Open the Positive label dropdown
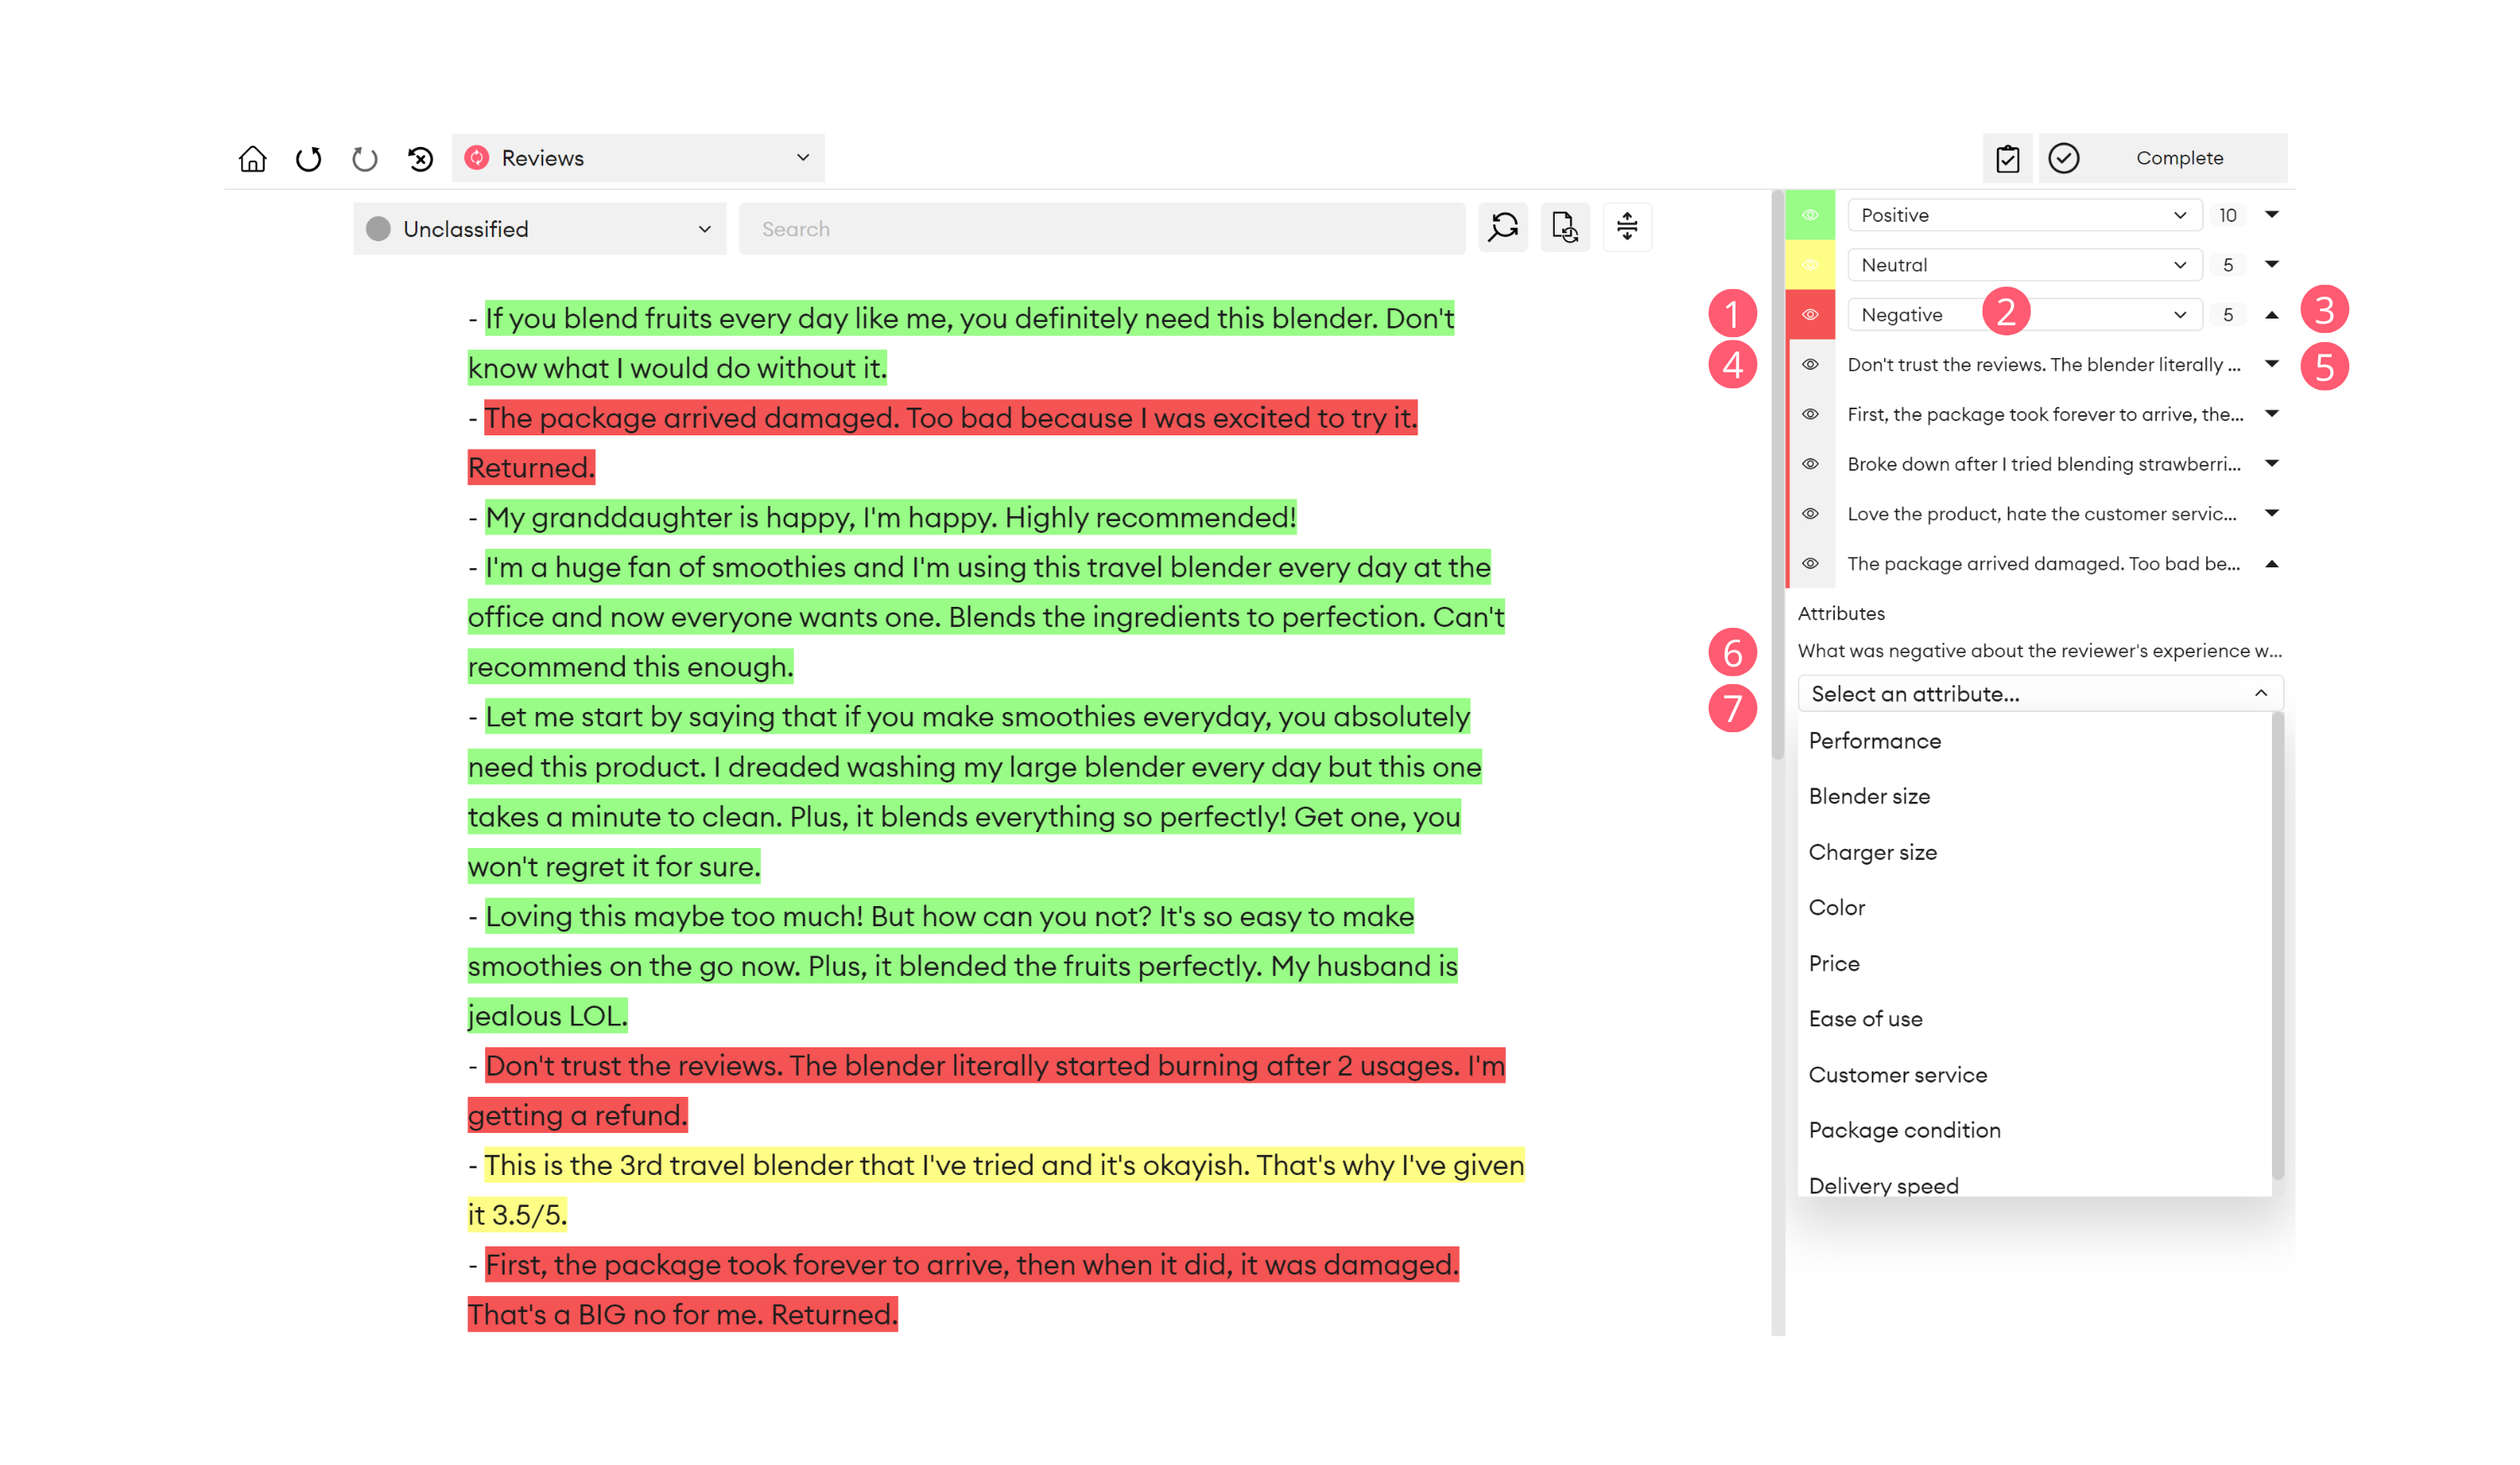Image resolution: width=2520 pixels, height=1465 pixels. 2024,215
